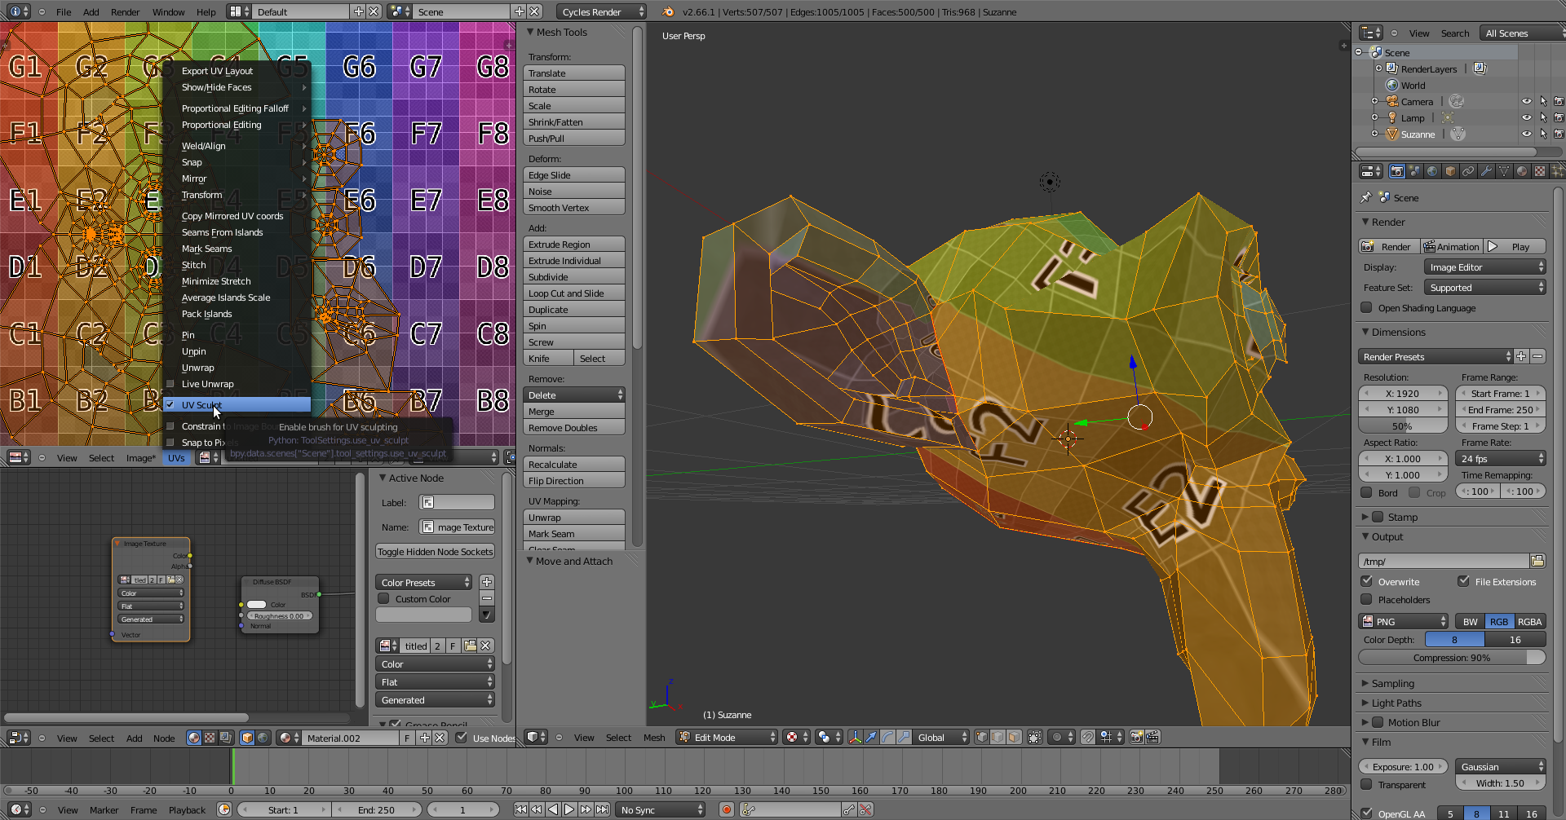1566x820 pixels.
Task: Open the PNG file format dropdown
Action: pos(1403,621)
